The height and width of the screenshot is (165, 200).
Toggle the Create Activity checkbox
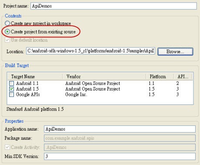(7, 147)
